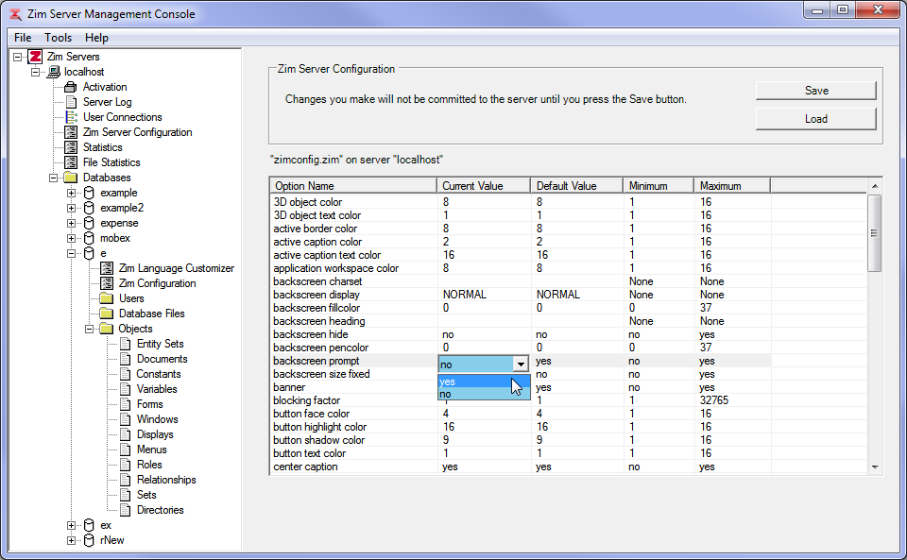Screen dimensions: 907x560
Task: Click the Minimum column header
Action: (x=659, y=185)
